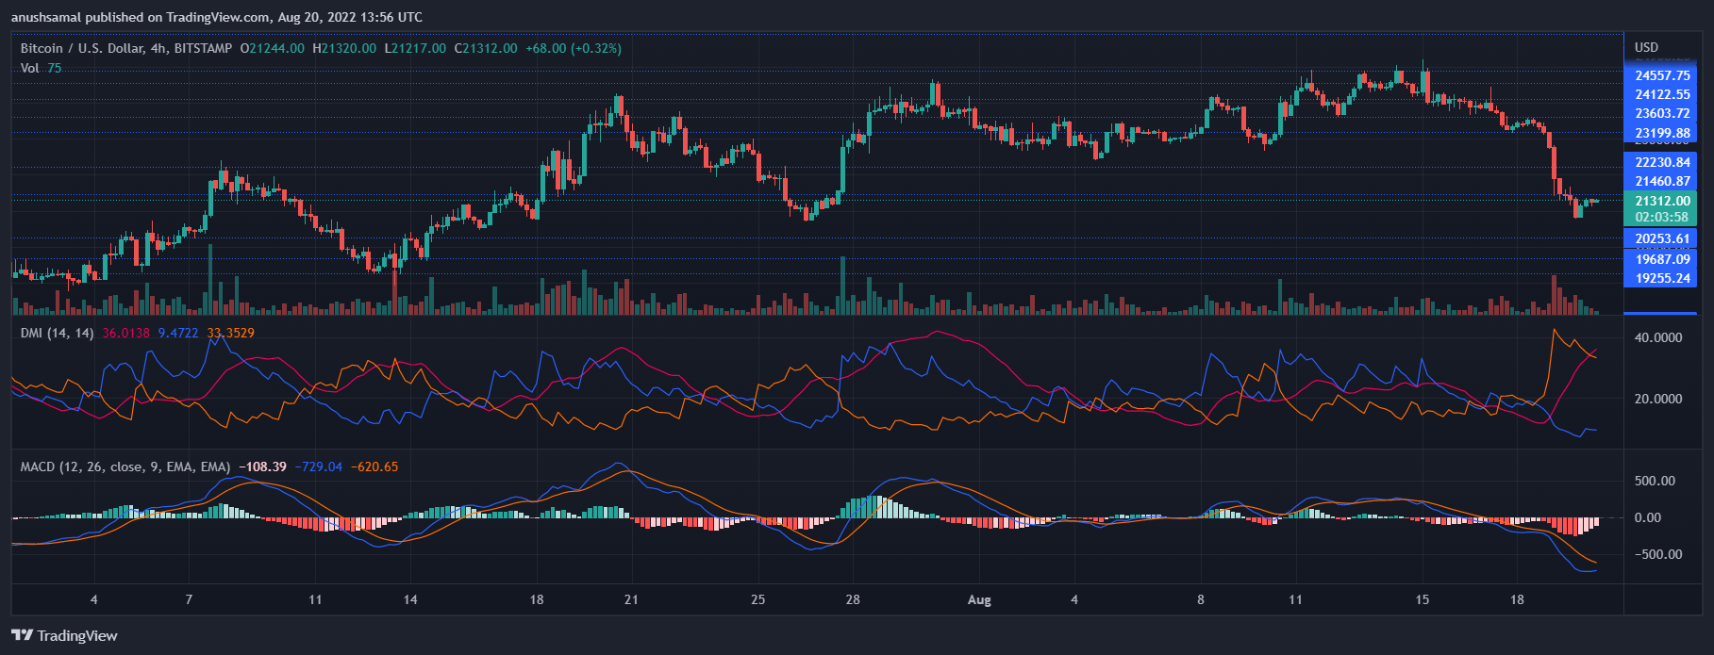Click the Aug label on time axis
This screenshot has width=1714, height=655.
pyautogui.click(x=979, y=599)
